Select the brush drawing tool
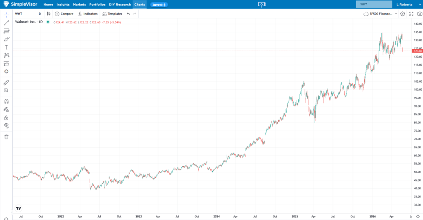 click(x=7, y=39)
